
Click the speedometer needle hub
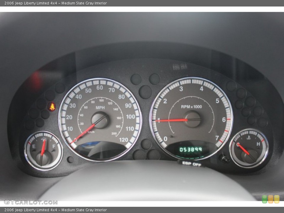click(x=100, y=120)
